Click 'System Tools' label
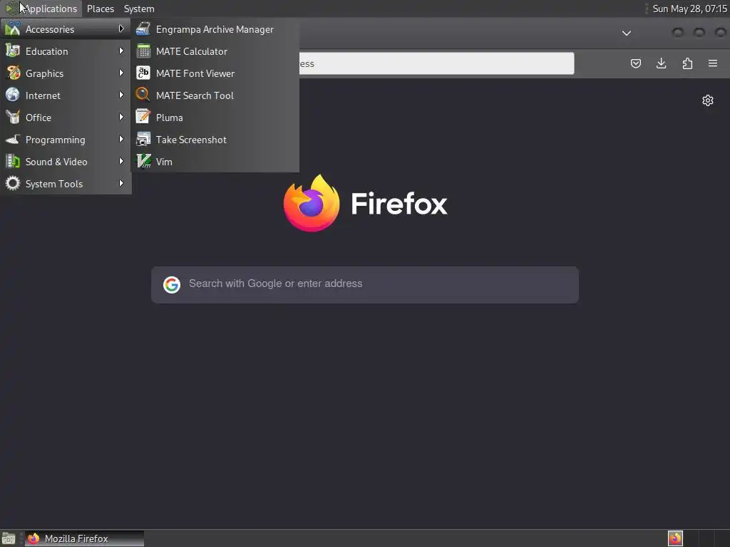 (x=54, y=184)
